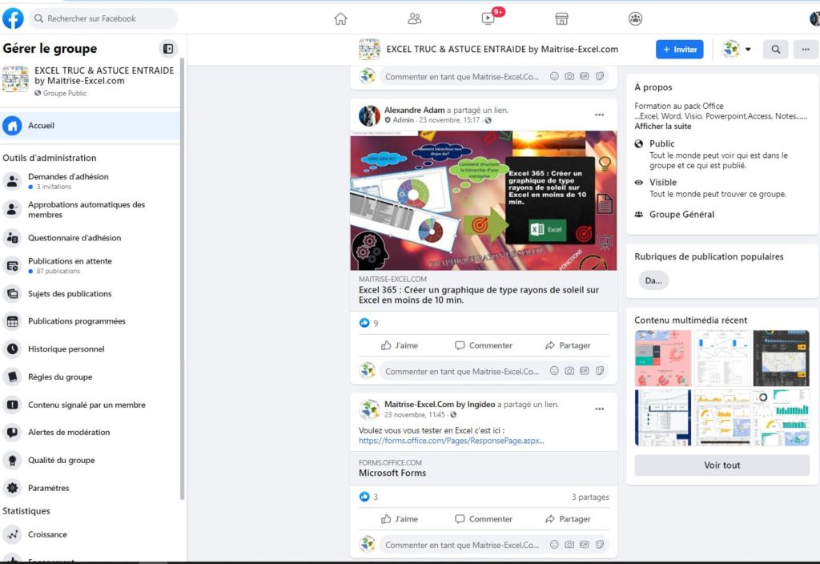Viewport: 820px width, 564px height.
Task: Open Règles du groupe
Action: (x=90, y=377)
